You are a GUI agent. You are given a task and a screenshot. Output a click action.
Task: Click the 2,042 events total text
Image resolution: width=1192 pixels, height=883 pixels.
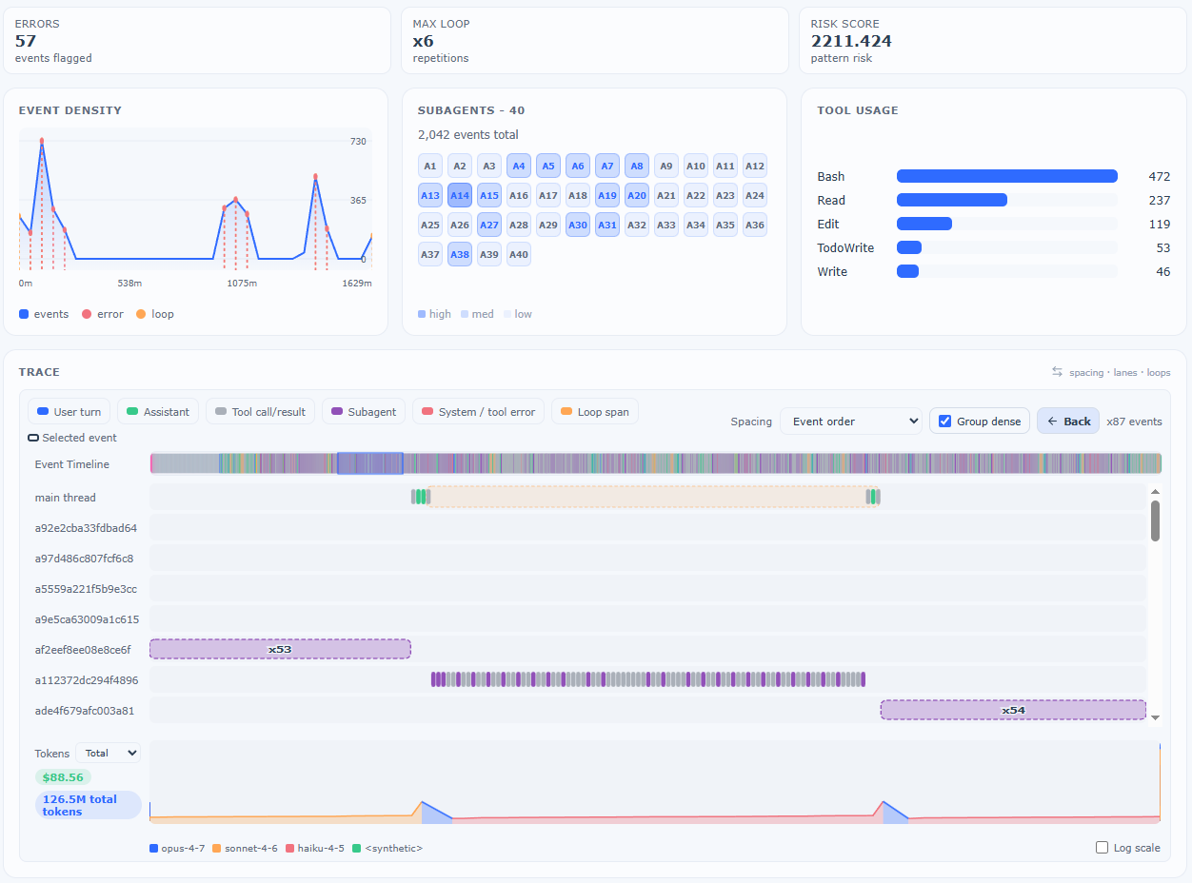[x=468, y=135]
